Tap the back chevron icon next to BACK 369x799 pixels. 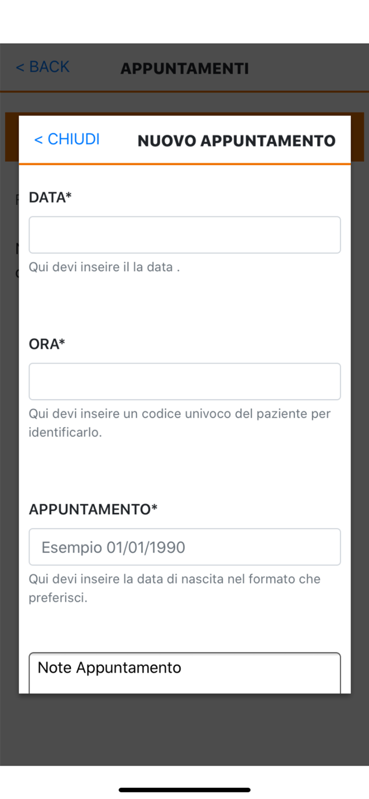pos(20,67)
